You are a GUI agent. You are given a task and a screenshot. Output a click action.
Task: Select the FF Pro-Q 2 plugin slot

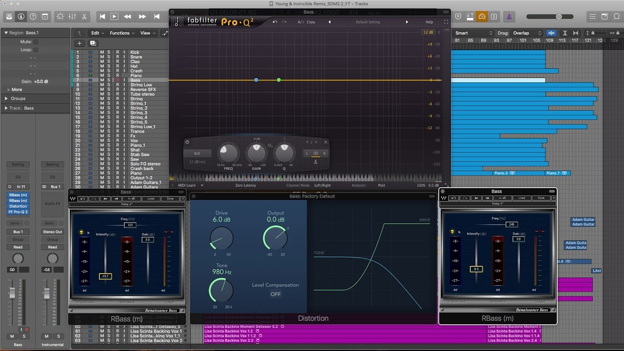18,212
